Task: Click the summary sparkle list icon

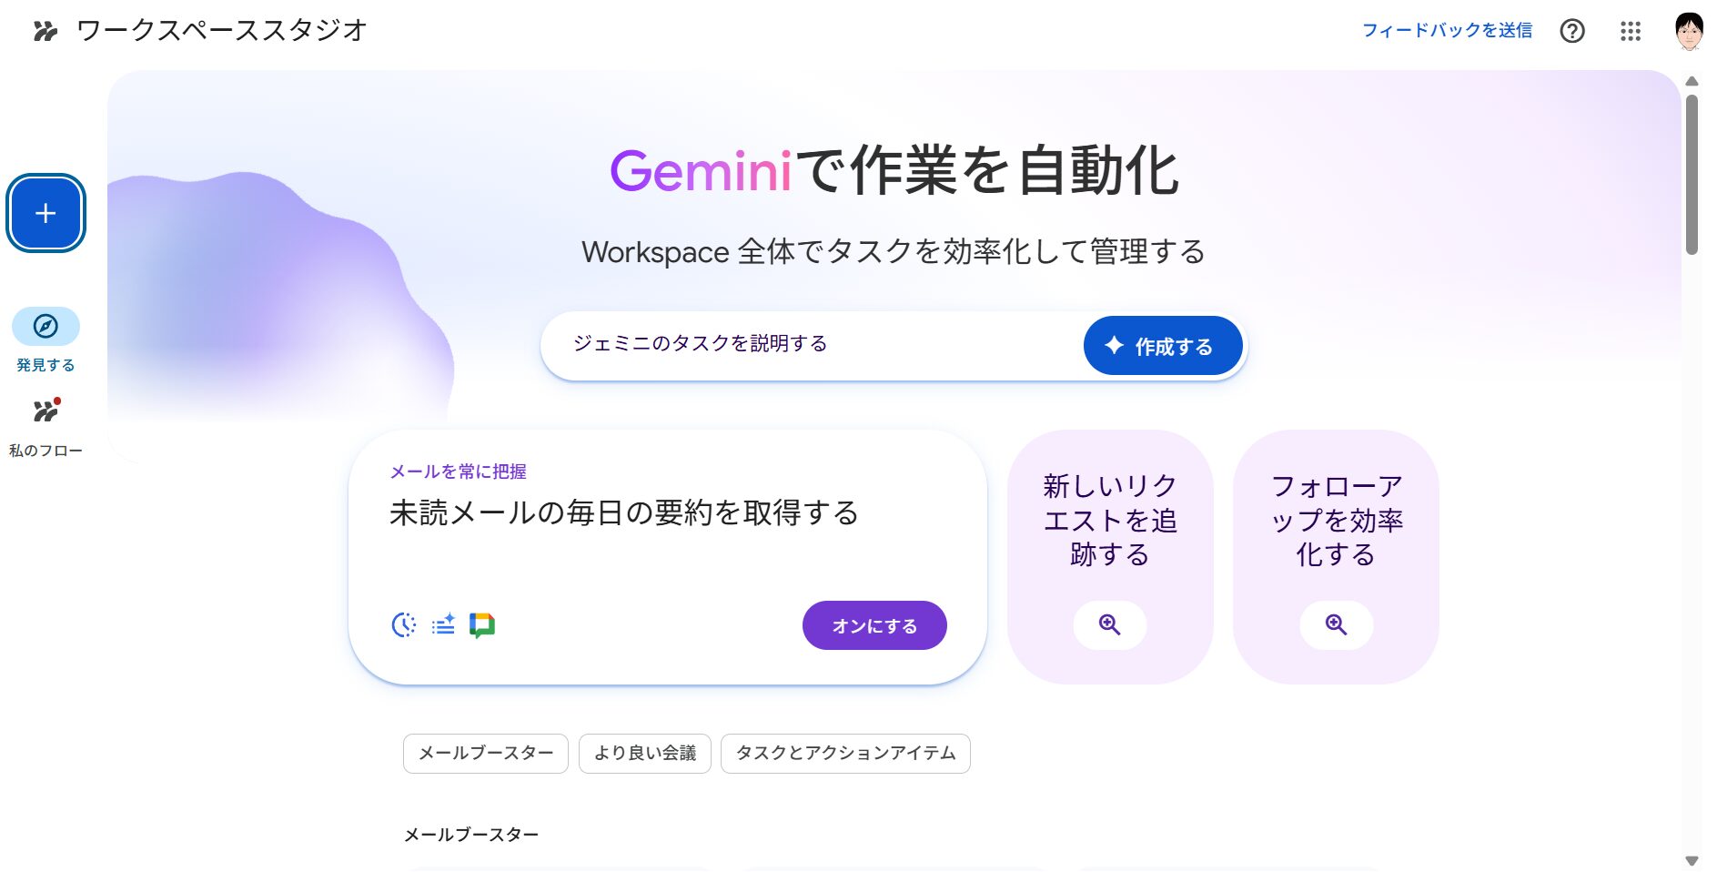Action: tap(443, 625)
